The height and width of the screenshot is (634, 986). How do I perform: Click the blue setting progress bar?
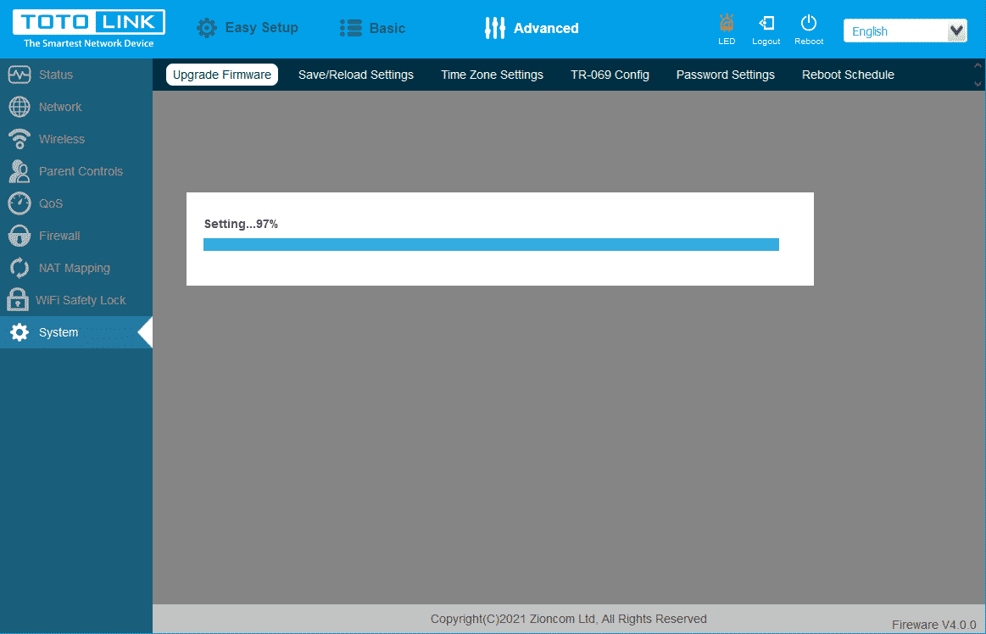491,245
